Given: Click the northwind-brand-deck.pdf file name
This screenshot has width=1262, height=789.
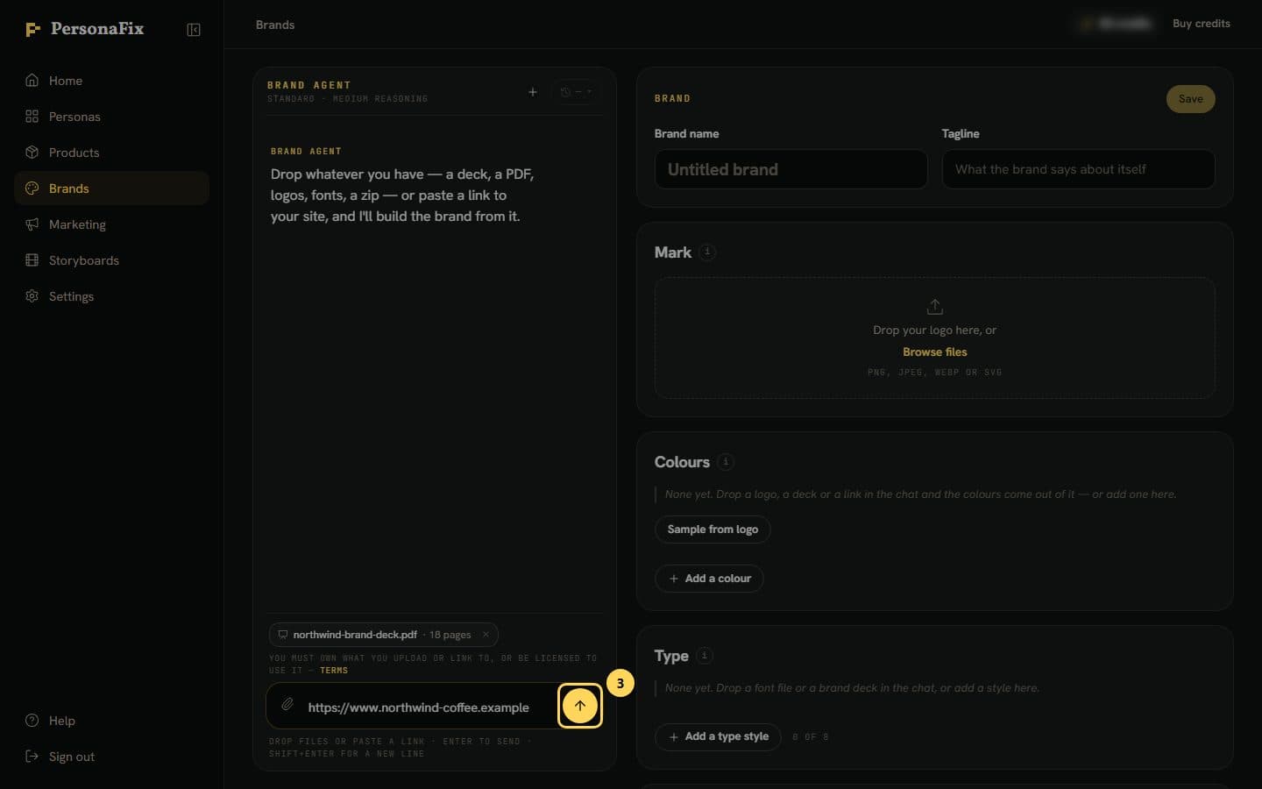Looking at the screenshot, I should coord(355,635).
